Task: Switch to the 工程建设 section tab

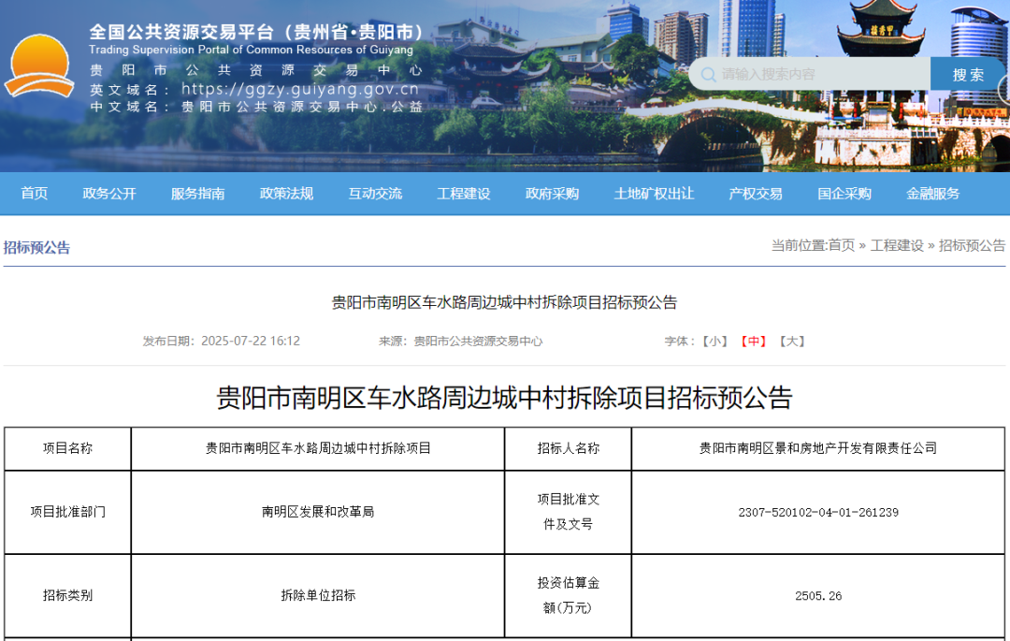Action: point(464,194)
